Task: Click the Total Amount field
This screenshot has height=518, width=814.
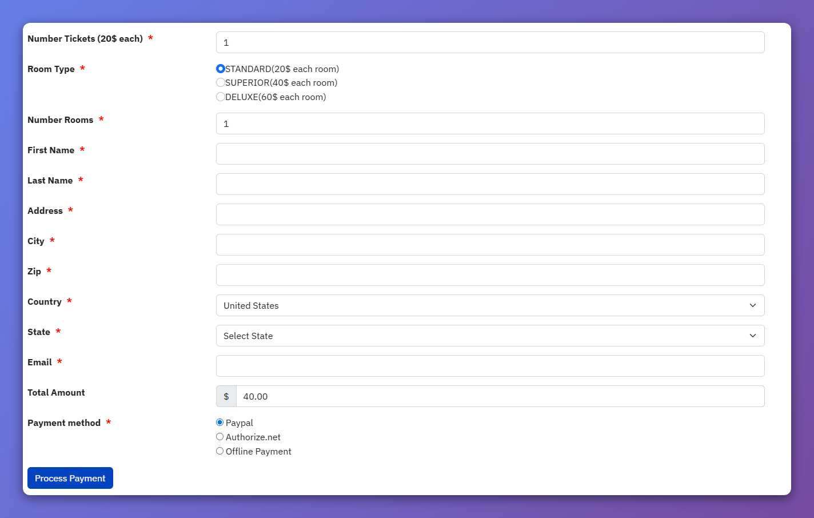Action: point(500,396)
